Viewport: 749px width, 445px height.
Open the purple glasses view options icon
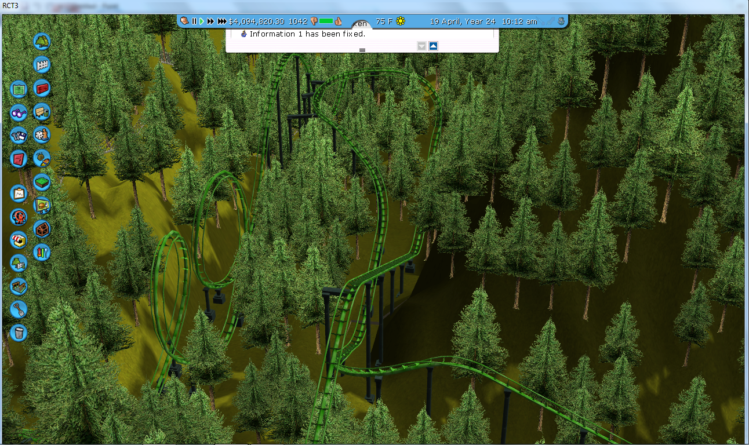click(x=19, y=112)
